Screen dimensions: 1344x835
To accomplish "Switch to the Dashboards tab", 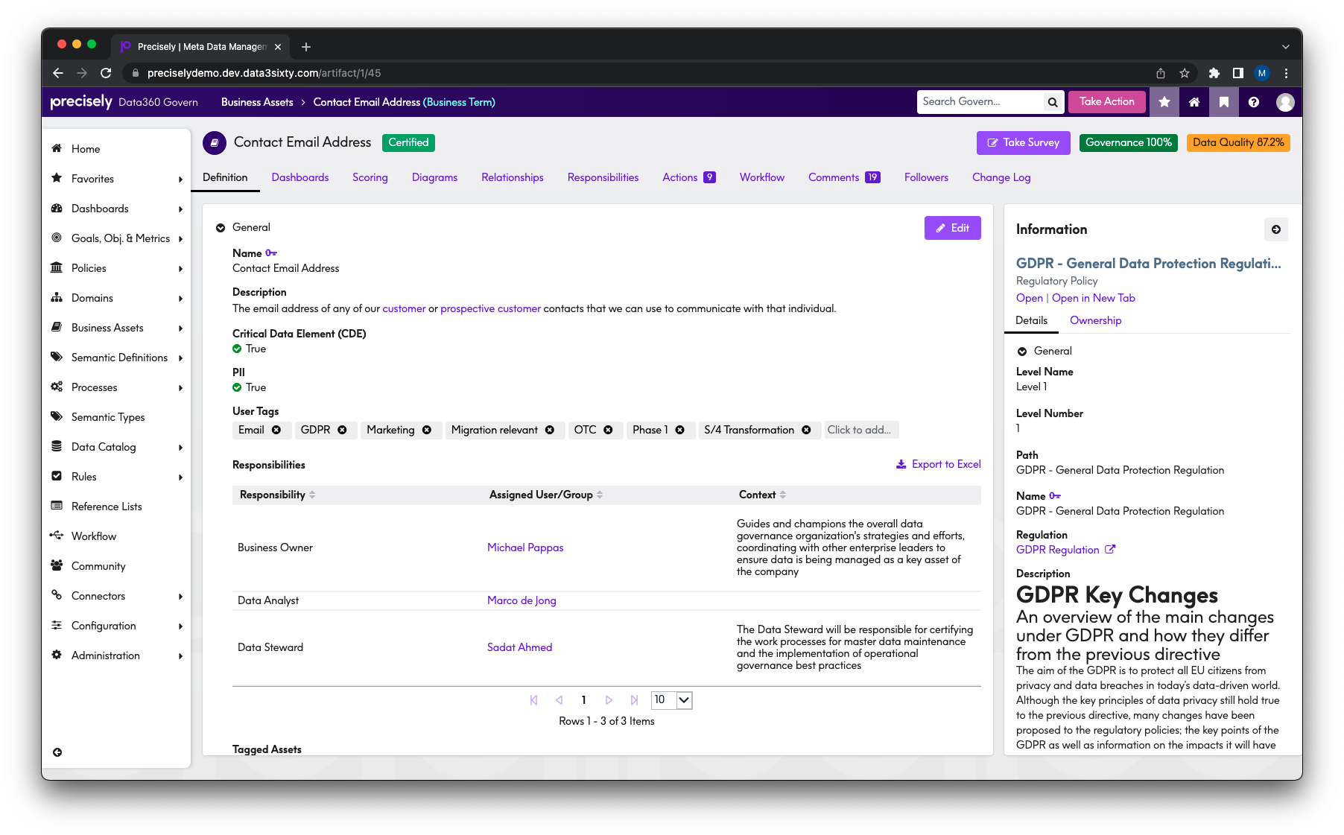I will click(x=300, y=177).
